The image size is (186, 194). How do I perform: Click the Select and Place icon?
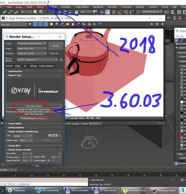click(77, 12)
